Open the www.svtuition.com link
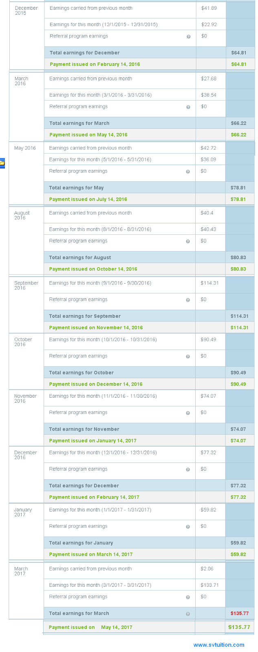The width and height of the screenshot is (258, 652). click(x=219, y=645)
